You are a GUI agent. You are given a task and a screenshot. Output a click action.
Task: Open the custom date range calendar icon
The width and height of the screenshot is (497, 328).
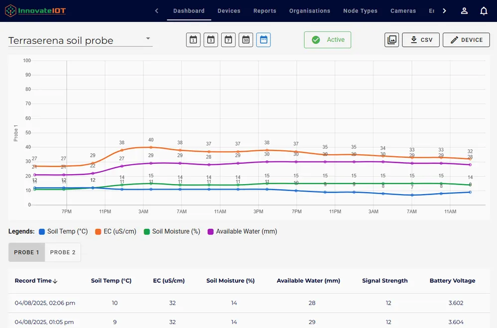[x=263, y=40]
